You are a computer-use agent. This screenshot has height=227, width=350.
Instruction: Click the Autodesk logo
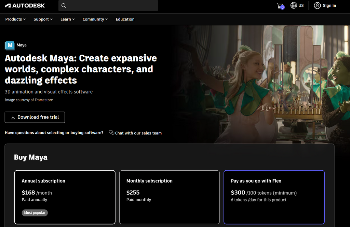coord(25,5)
